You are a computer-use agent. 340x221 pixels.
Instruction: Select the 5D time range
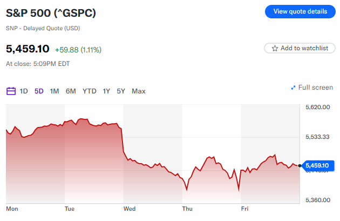[x=39, y=91]
